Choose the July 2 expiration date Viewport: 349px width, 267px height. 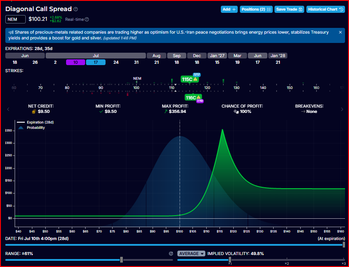pos(55,62)
